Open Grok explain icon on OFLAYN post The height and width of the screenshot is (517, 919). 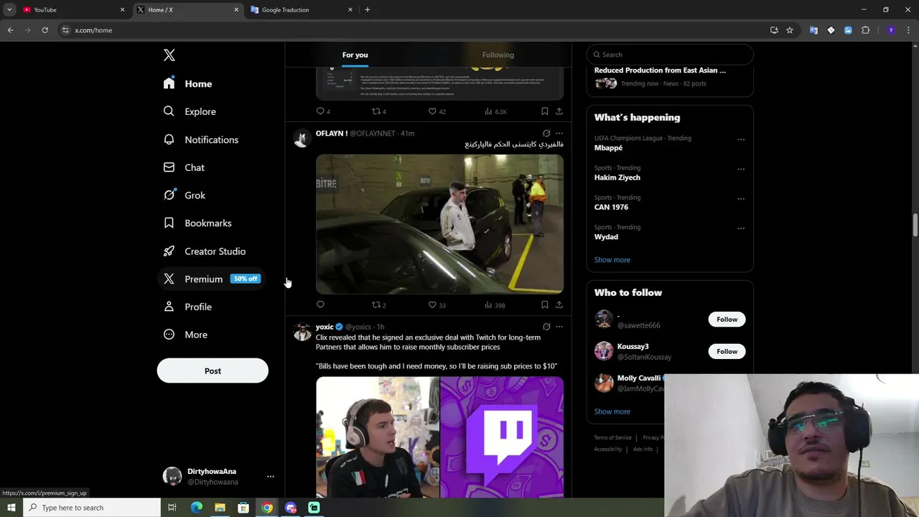click(546, 134)
